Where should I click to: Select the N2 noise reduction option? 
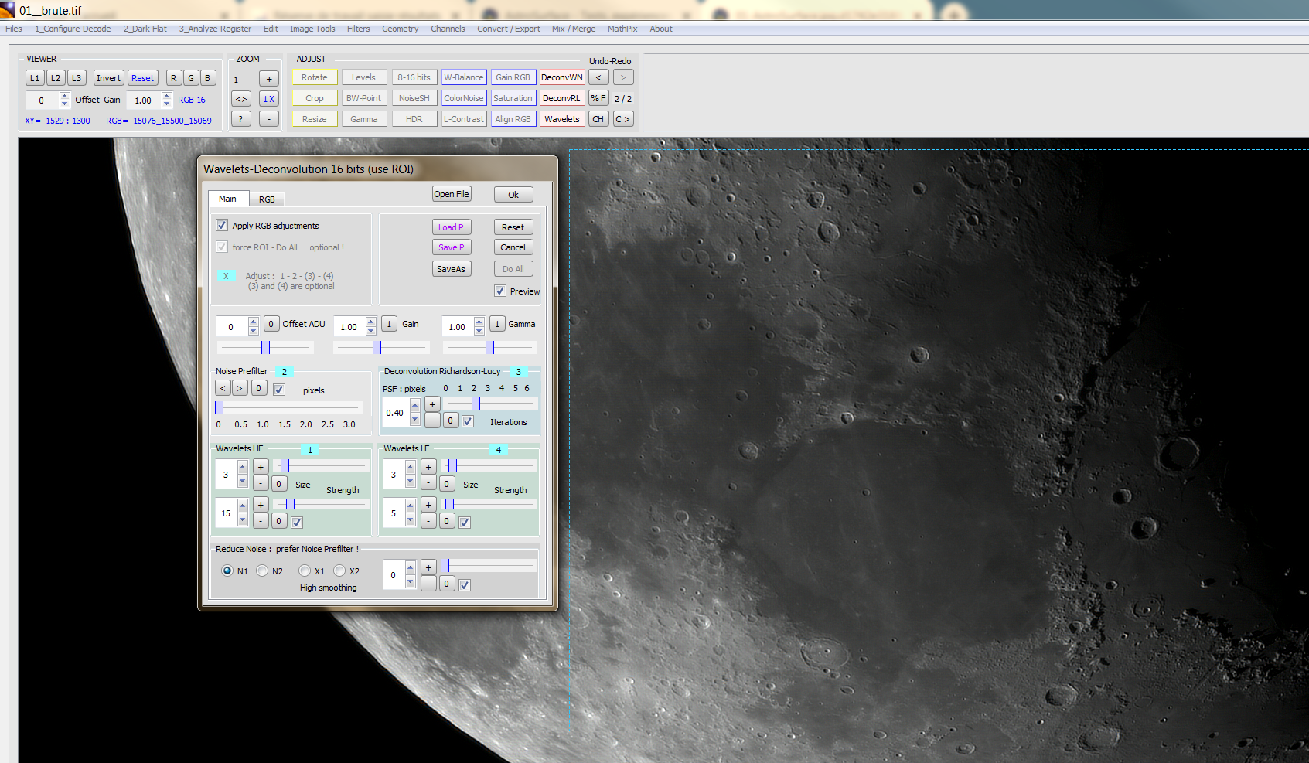[x=263, y=571]
